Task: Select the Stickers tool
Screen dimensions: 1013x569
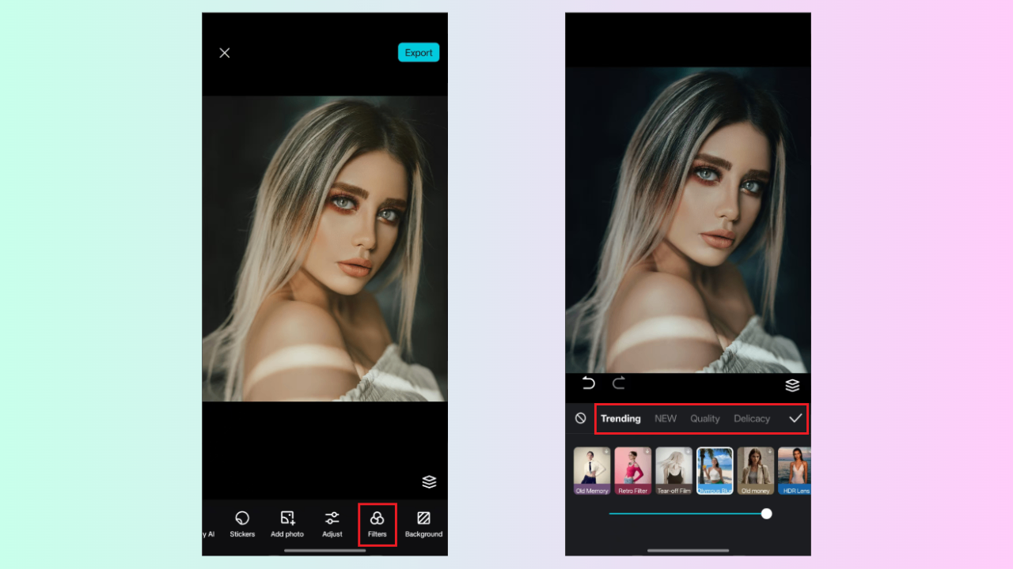Action: tap(241, 523)
